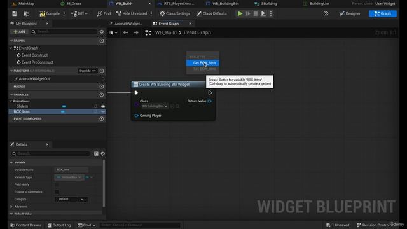Open the Class dropdown on Create Widget node
The image size is (407, 229).
click(155, 106)
